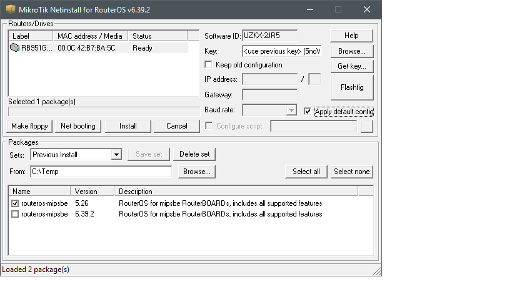Image resolution: width=512 pixels, height=287 pixels.
Task: Click the Ready status text
Action: click(143, 48)
